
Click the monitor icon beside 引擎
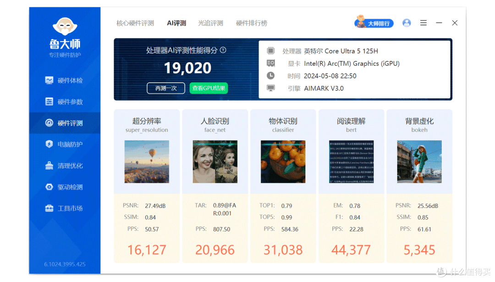pyautogui.click(x=270, y=88)
